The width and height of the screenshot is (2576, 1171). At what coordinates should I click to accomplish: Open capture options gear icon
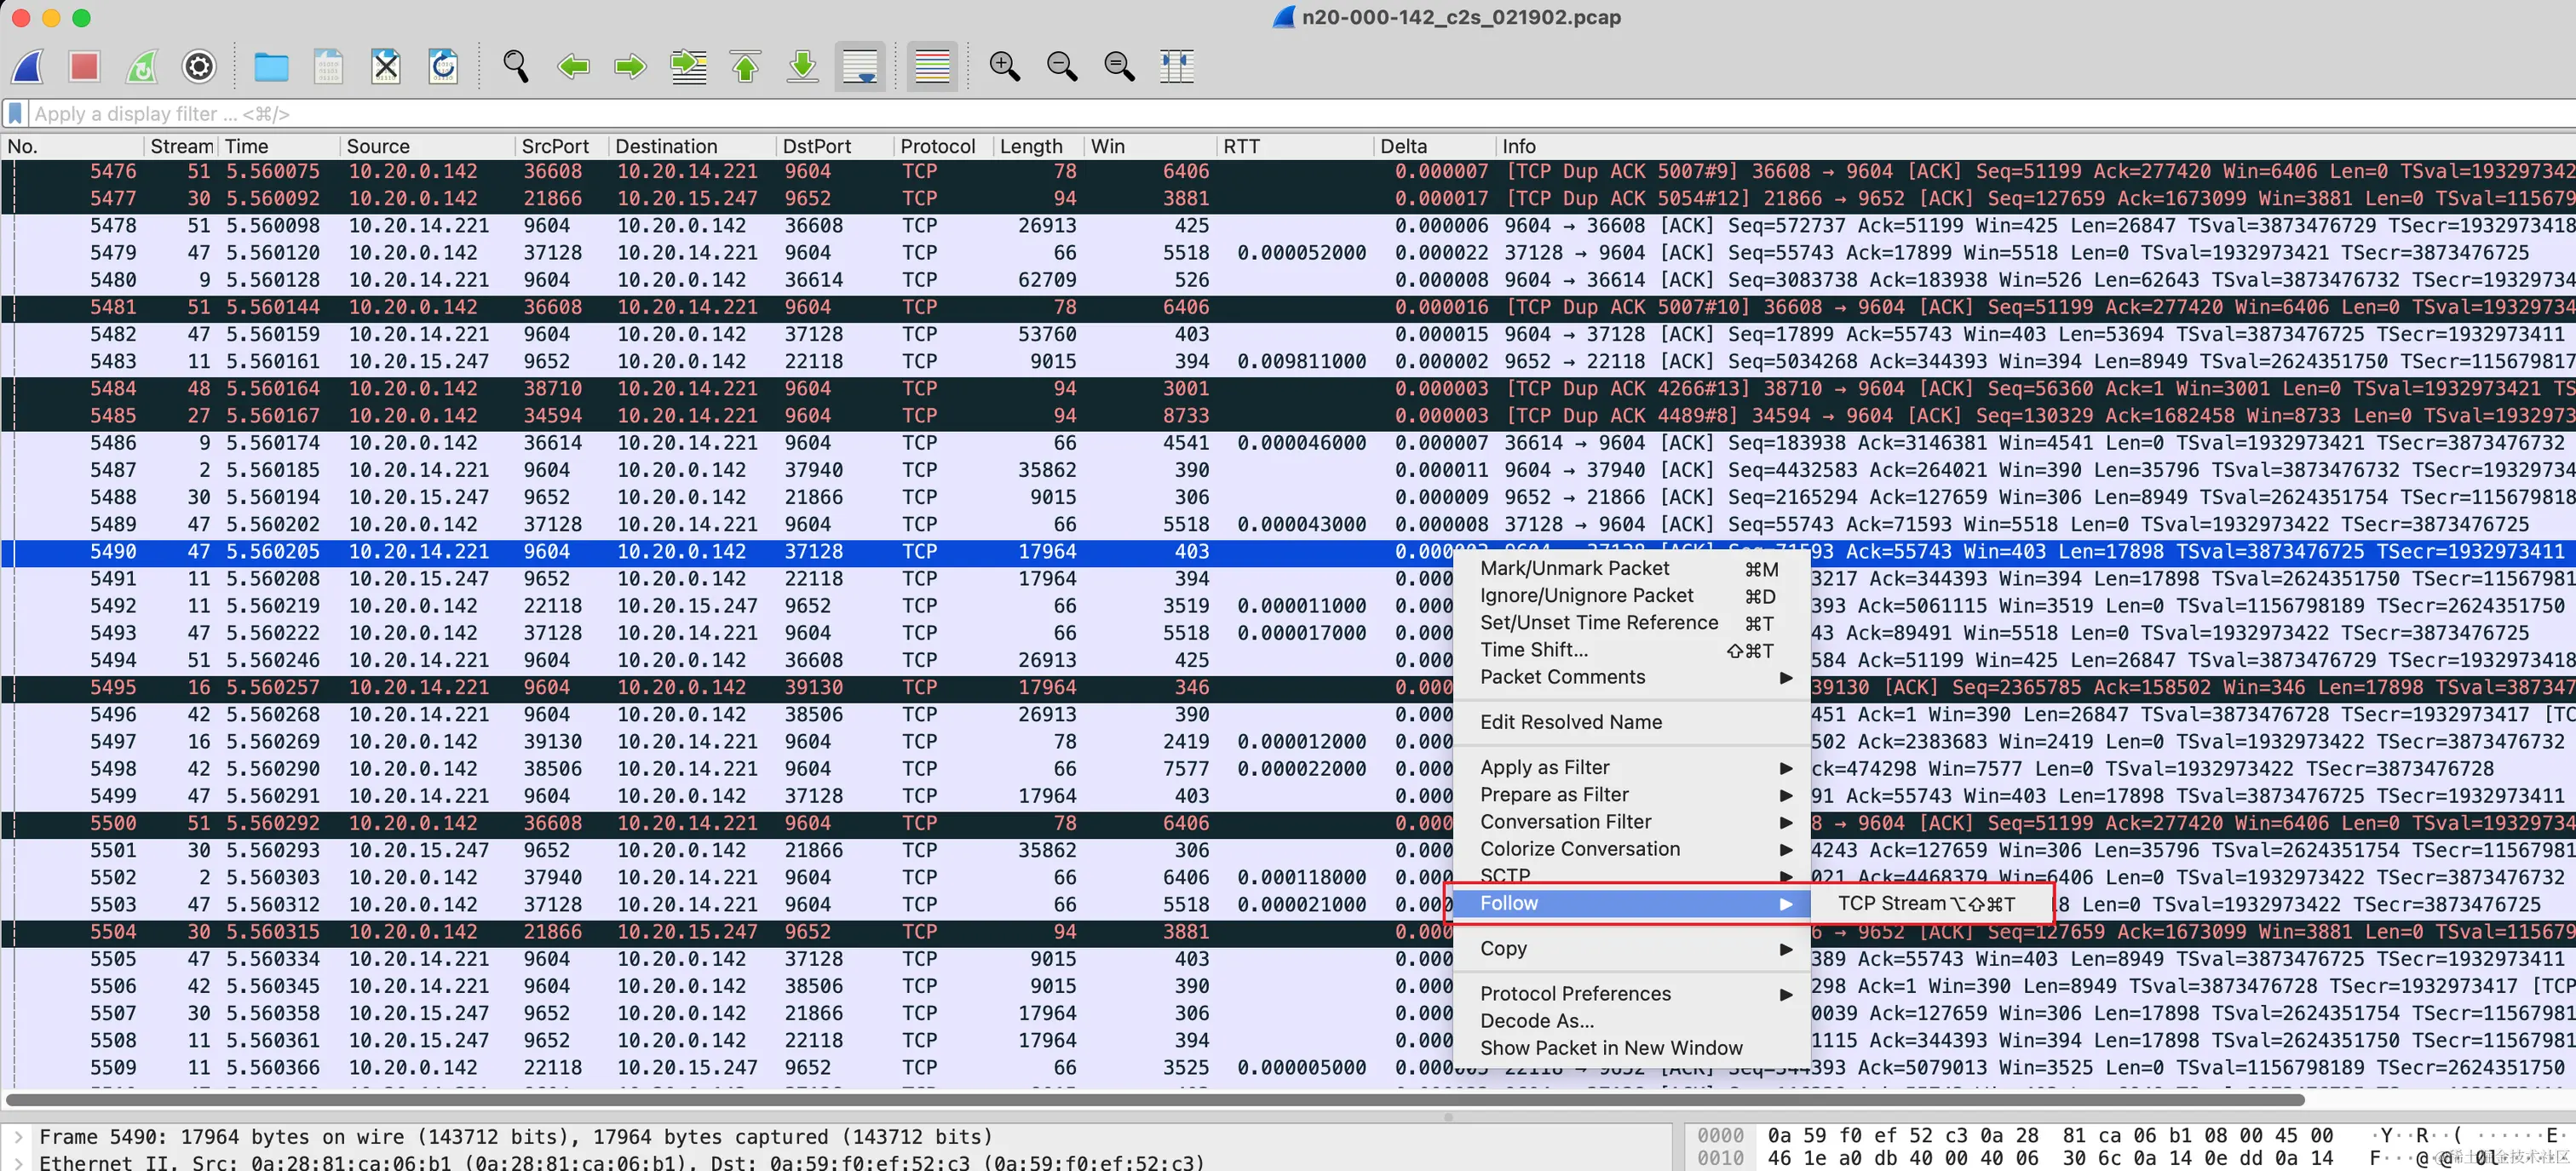click(199, 67)
